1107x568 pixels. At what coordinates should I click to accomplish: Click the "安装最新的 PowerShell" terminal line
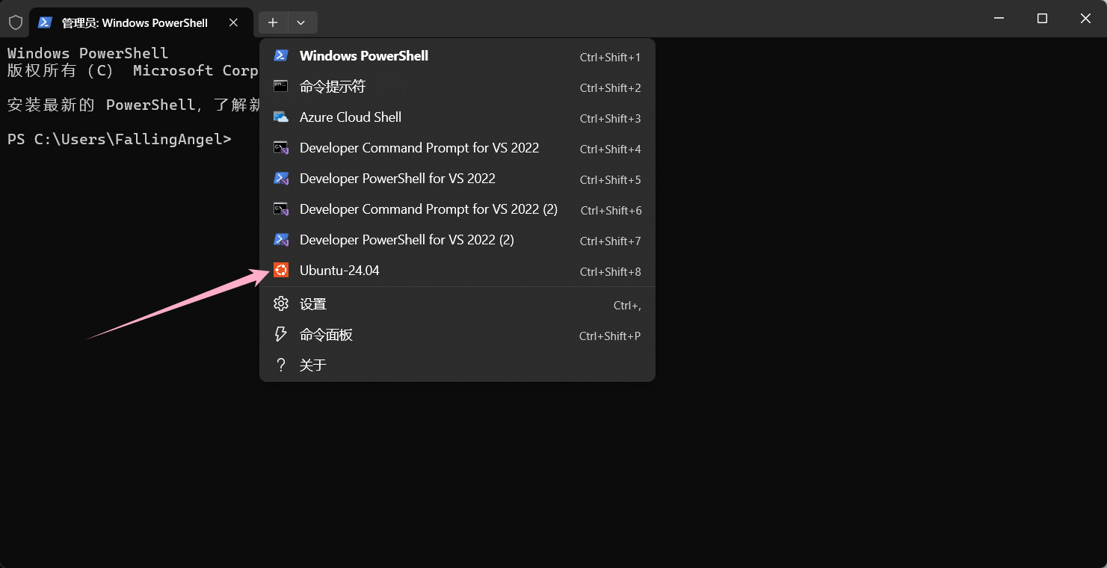coord(134,105)
